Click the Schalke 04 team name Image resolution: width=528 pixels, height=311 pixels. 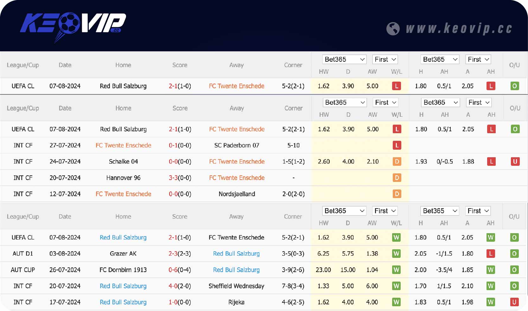point(124,162)
